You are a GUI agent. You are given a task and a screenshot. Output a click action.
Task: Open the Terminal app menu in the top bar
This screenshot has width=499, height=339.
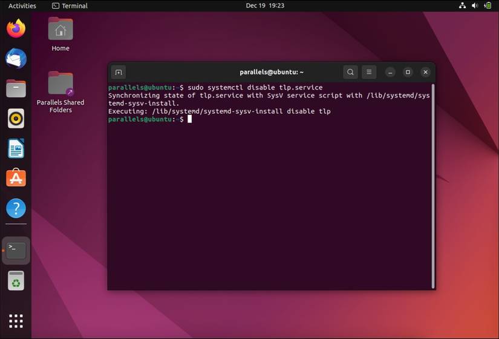[x=70, y=5]
